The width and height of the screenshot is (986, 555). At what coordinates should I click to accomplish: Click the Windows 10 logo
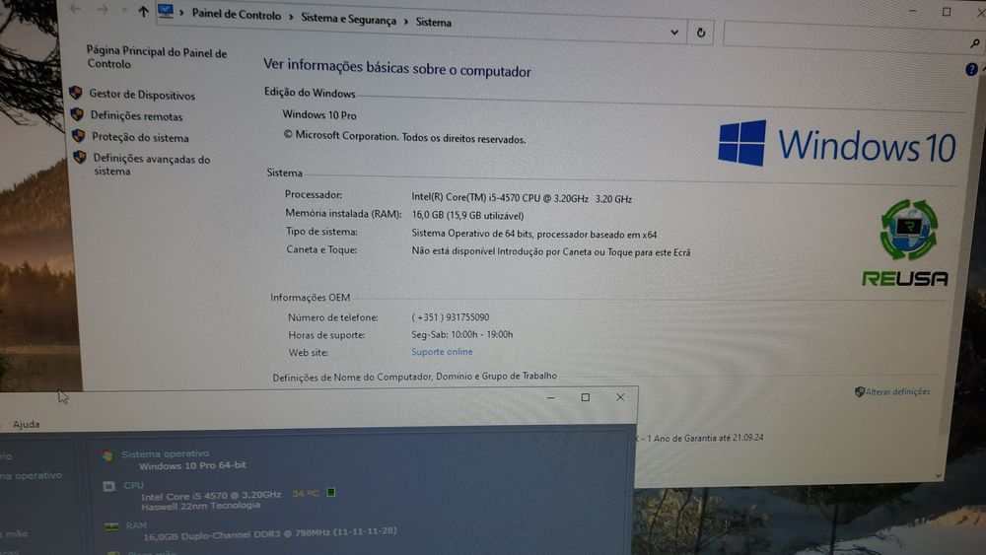click(x=836, y=145)
